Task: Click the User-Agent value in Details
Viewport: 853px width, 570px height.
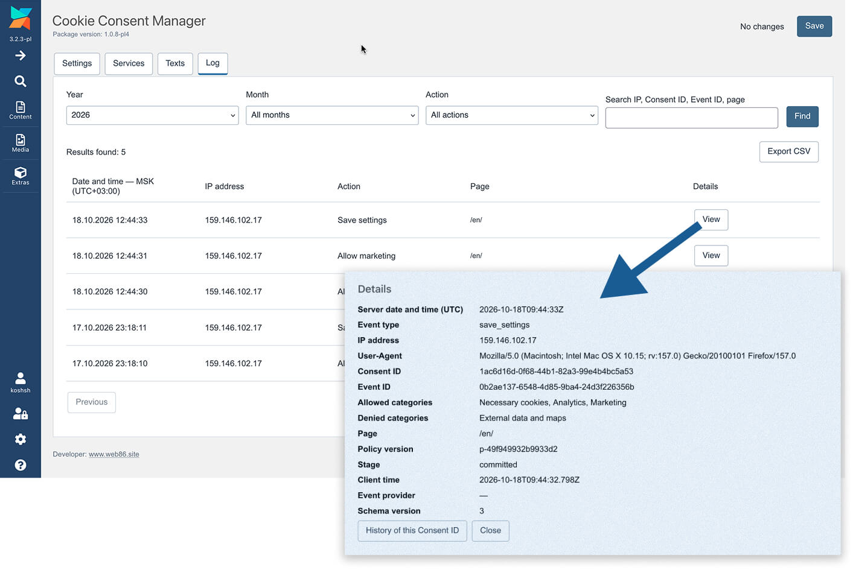Action: point(637,356)
